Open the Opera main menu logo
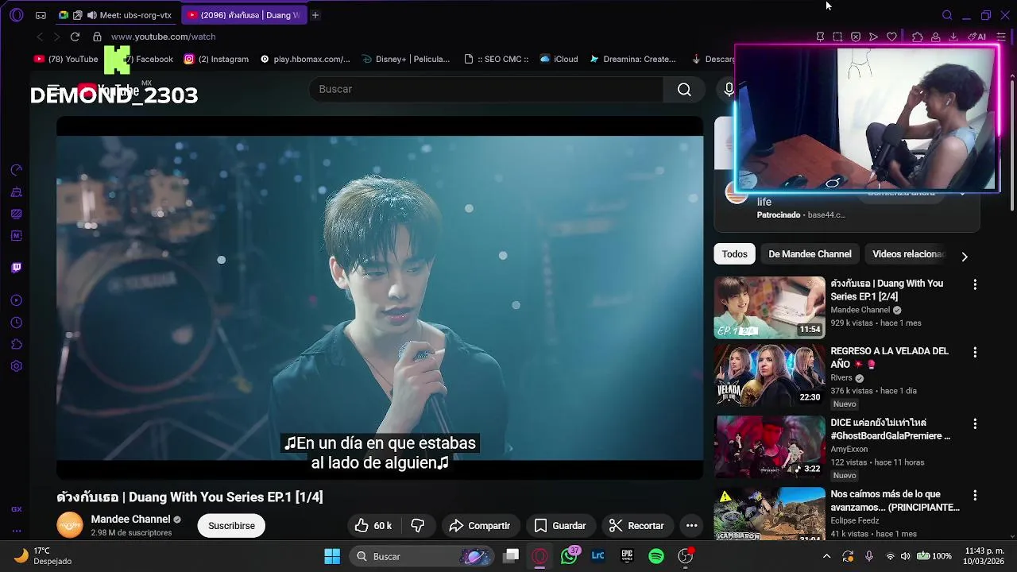 16,15
